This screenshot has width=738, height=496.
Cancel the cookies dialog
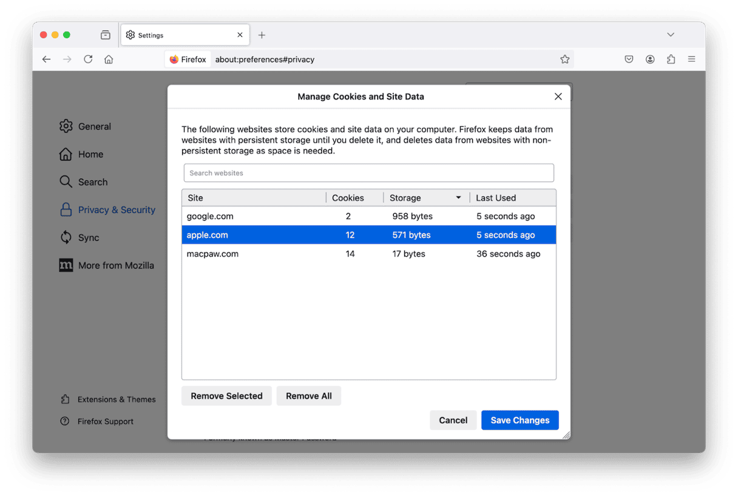click(453, 420)
